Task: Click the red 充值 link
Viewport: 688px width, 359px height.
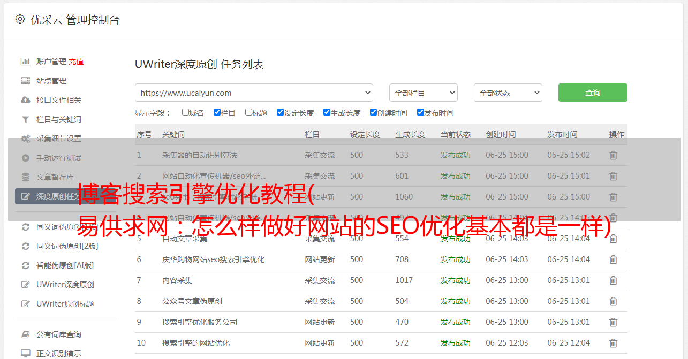Action: (x=76, y=62)
